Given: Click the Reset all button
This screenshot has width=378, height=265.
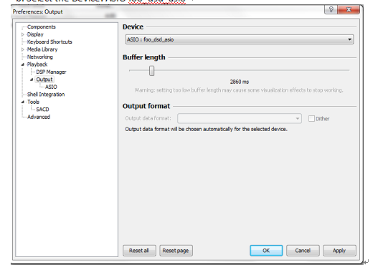Looking at the screenshot, I should click(x=139, y=251).
